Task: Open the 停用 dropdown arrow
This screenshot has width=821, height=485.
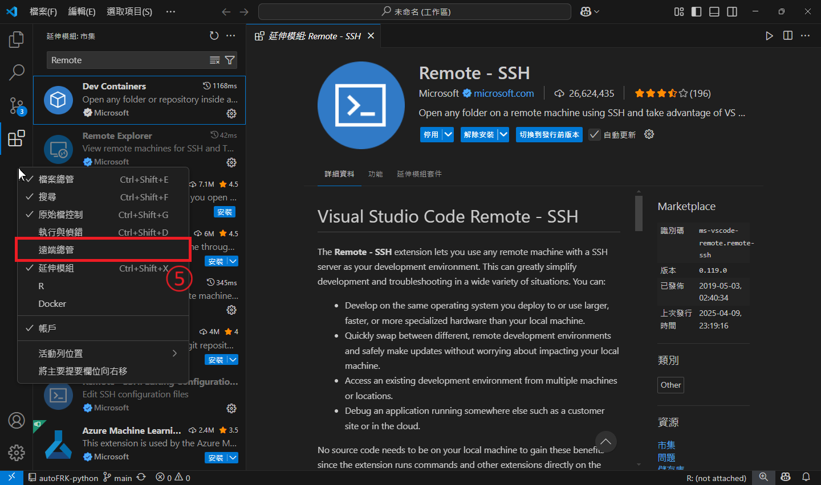Action: coord(448,135)
